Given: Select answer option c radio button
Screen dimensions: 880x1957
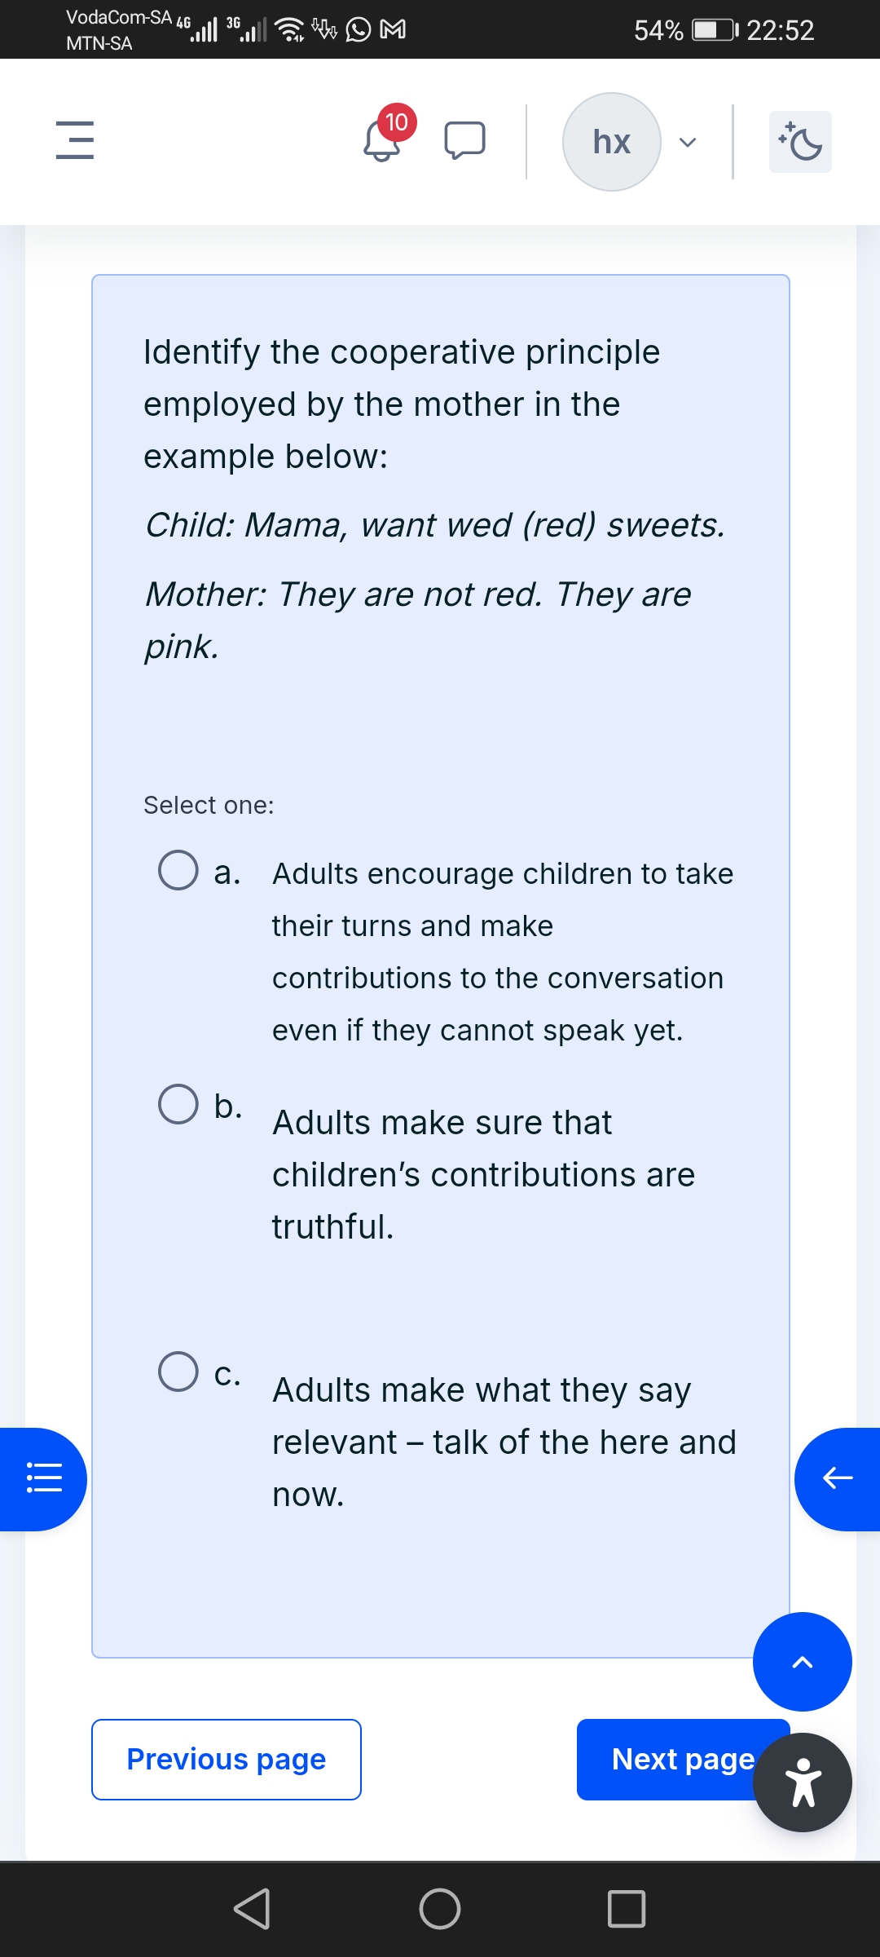Looking at the screenshot, I should coord(178,1372).
